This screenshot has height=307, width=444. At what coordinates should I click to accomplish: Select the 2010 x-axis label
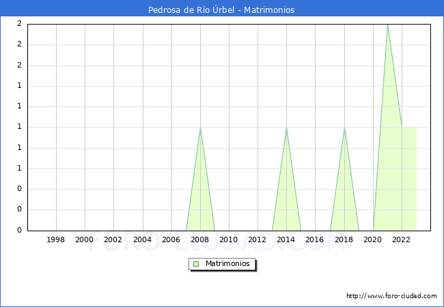click(x=229, y=239)
